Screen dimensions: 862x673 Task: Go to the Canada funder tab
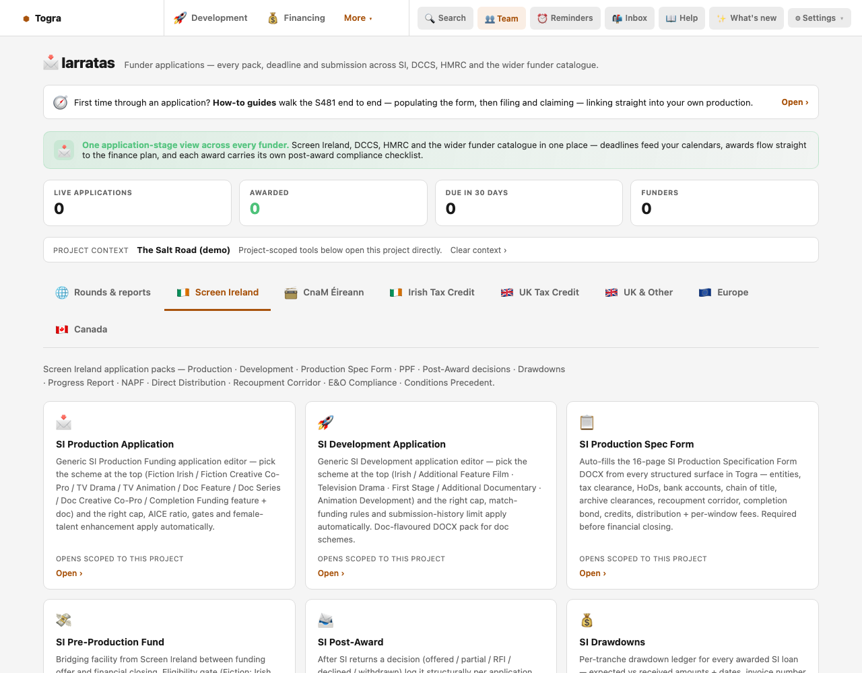(81, 329)
